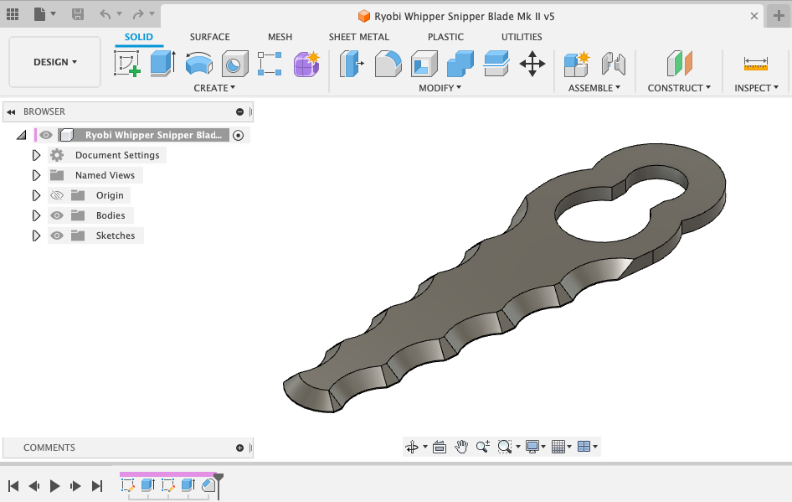Open the DESIGN workspace switcher
The width and height of the screenshot is (792, 502).
click(x=54, y=61)
